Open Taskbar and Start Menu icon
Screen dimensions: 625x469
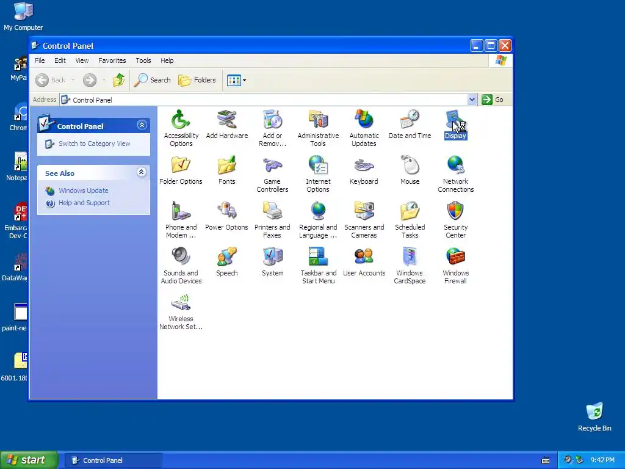(x=318, y=265)
